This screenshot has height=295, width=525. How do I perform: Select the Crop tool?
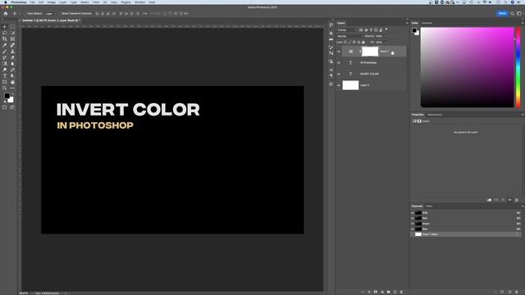(5, 39)
